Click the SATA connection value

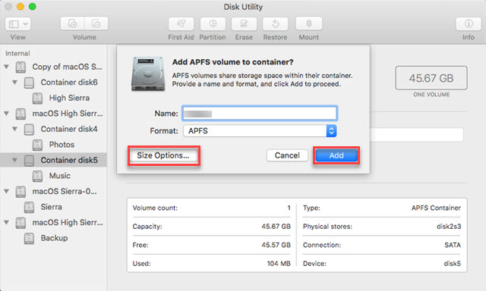pos(453,245)
